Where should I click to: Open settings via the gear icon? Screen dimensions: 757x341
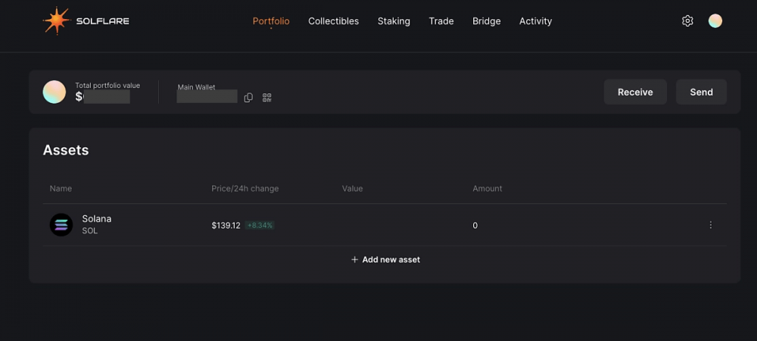tap(687, 20)
